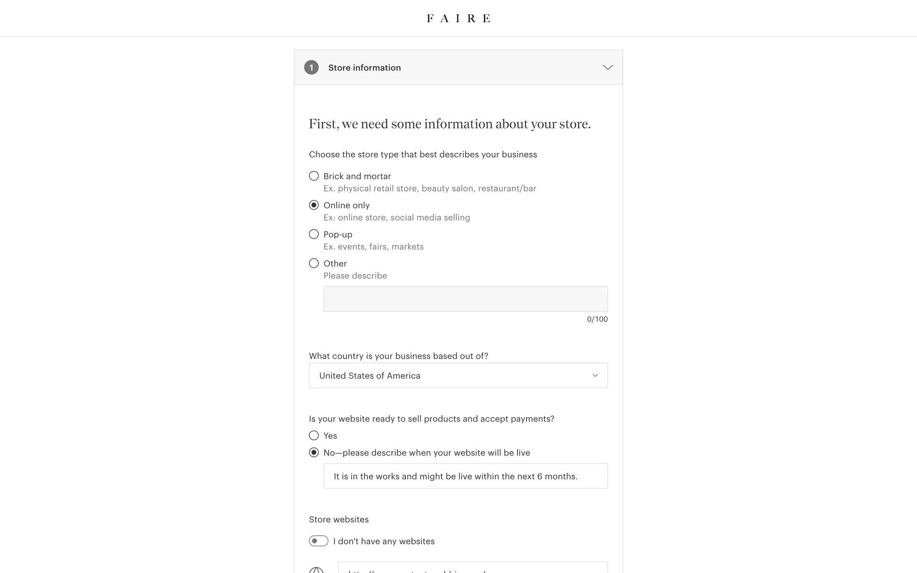Click the I don't have any websites label

384,541
